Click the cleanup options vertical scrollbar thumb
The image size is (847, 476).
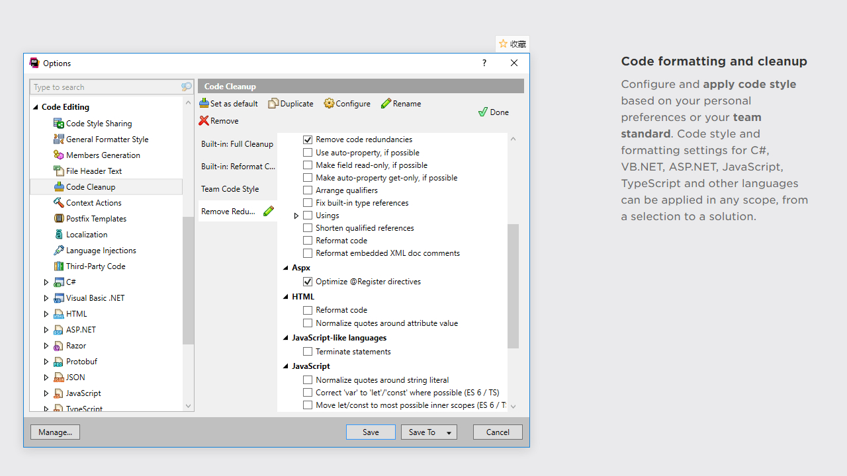tap(513, 286)
